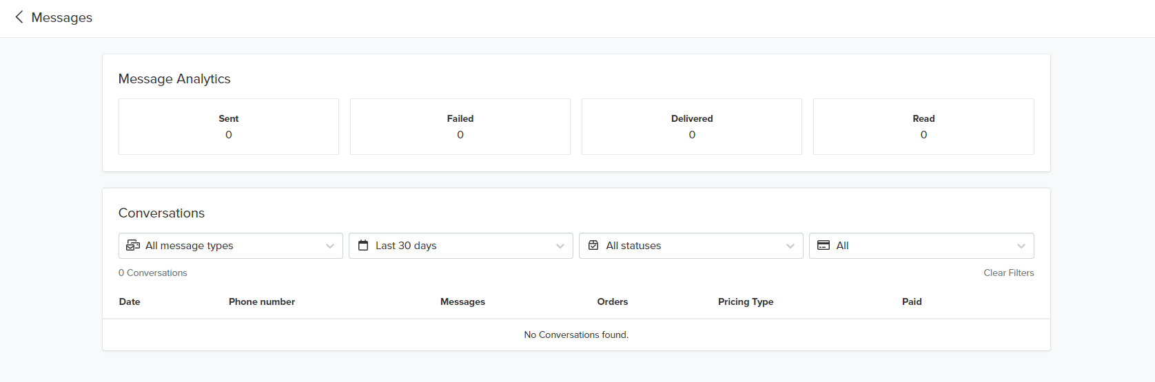Select the Paid column header
Screen dimensions: 1155x382
(x=912, y=301)
